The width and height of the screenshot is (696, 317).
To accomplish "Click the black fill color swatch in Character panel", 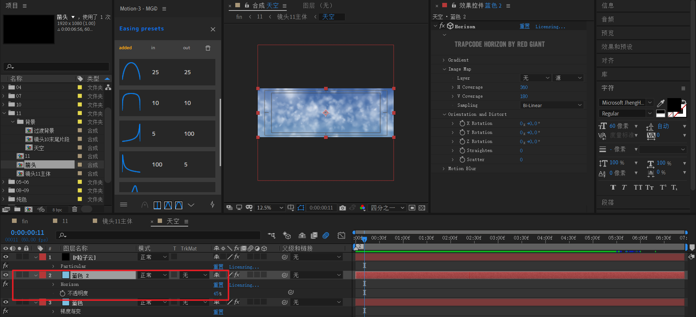I will click(674, 105).
